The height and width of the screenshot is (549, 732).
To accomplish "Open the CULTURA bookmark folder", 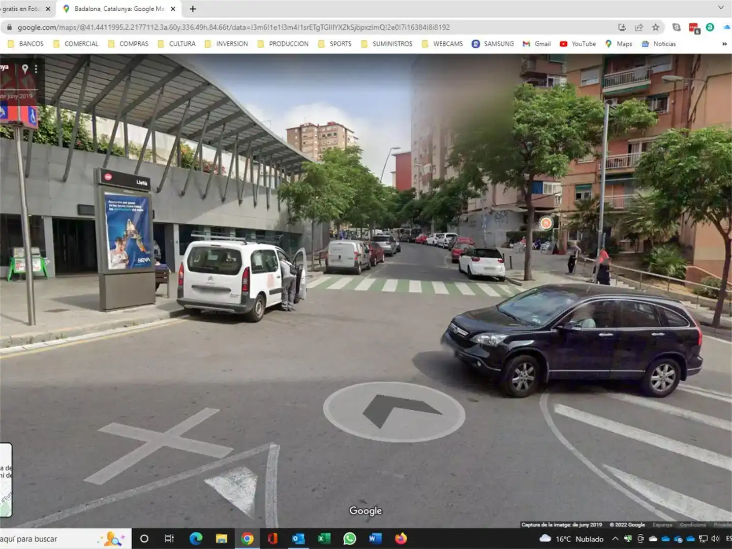I will click(x=177, y=44).
